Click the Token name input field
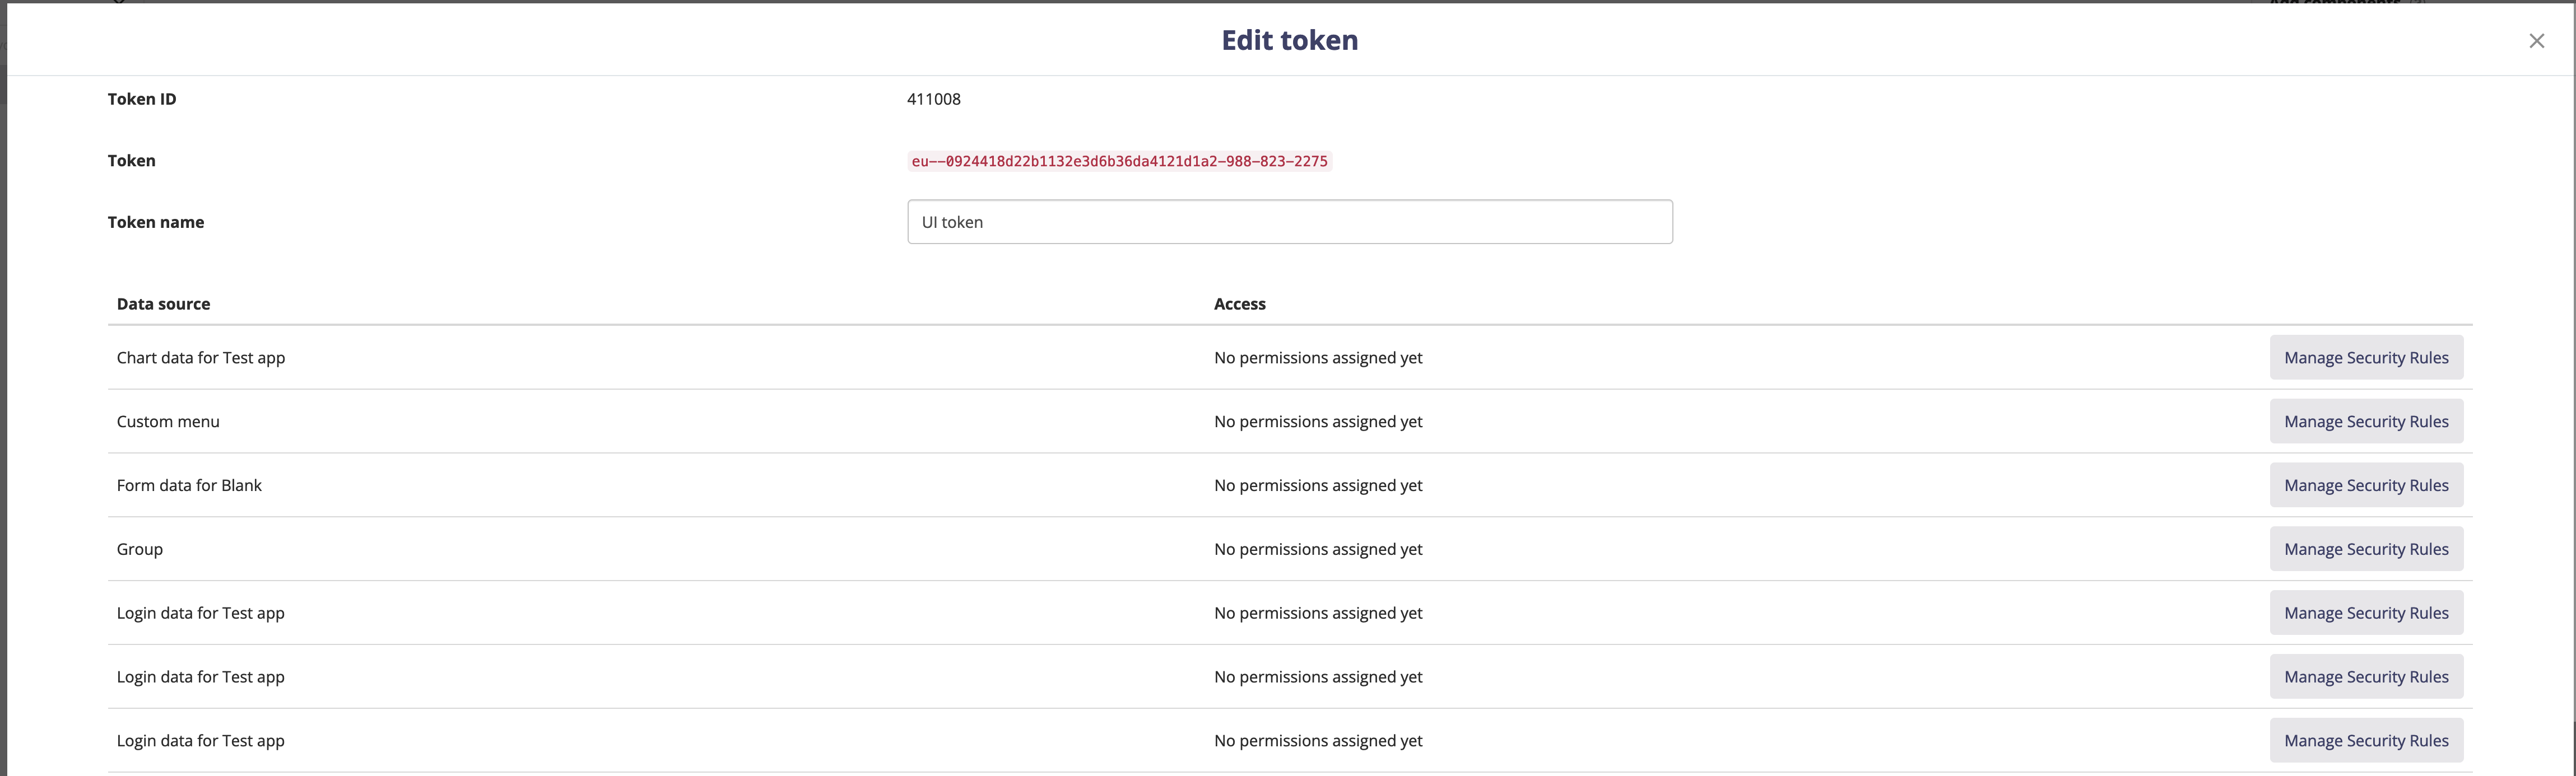 [x=1289, y=222]
